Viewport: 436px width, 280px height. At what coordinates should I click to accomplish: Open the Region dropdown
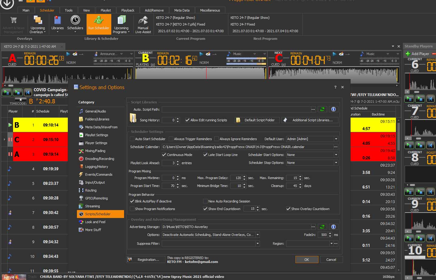(331, 244)
